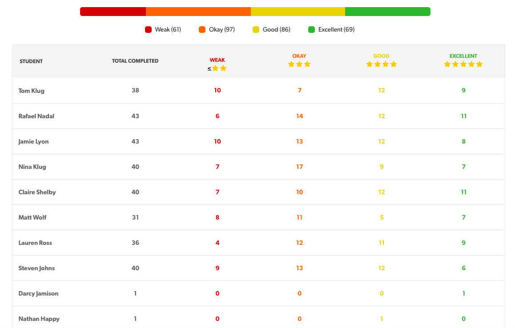This screenshot has height=328, width=515.
Task: Select the orange segment of progress bar
Action: click(x=198, y=12)
